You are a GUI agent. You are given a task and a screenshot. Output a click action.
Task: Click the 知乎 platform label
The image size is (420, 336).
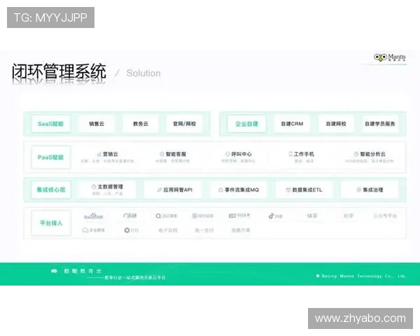point(349,216)
